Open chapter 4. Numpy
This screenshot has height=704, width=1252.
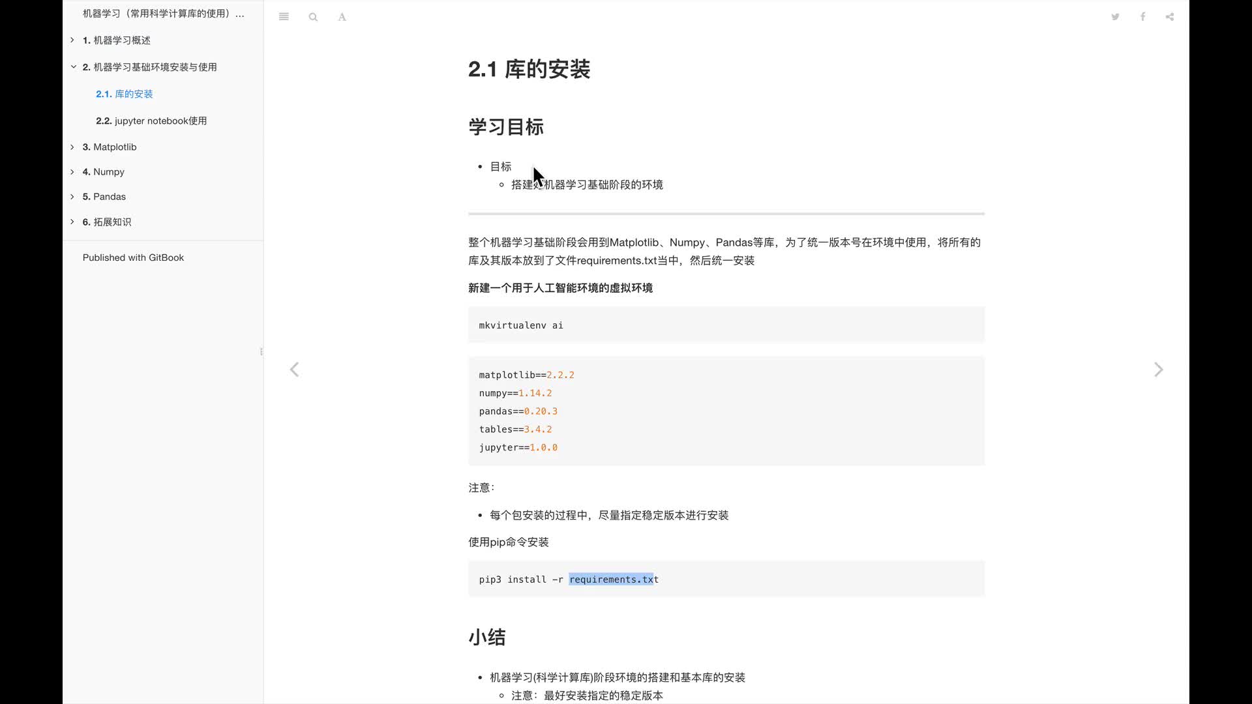[x=104, y=172]
